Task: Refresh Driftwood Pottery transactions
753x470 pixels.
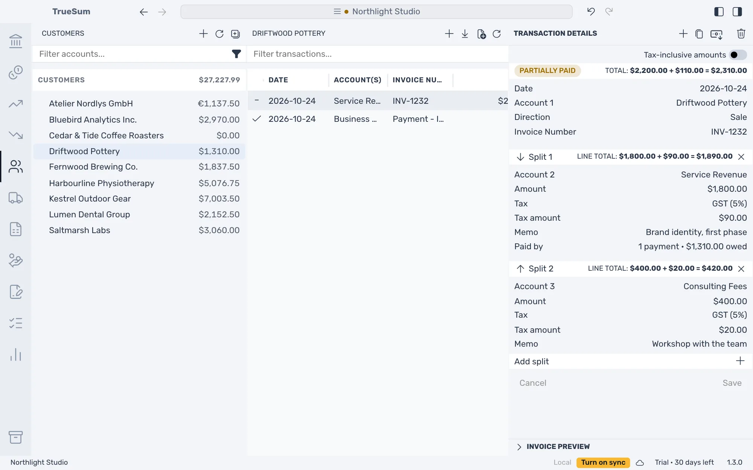Action: (x=497, y=33)
